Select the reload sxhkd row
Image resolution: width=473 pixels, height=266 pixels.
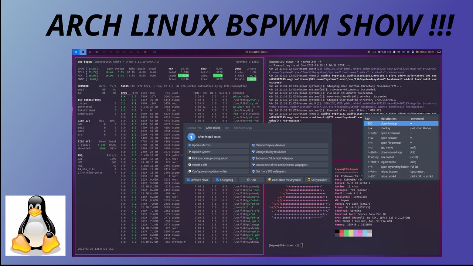pyautogui.click(x=401, y=176)
